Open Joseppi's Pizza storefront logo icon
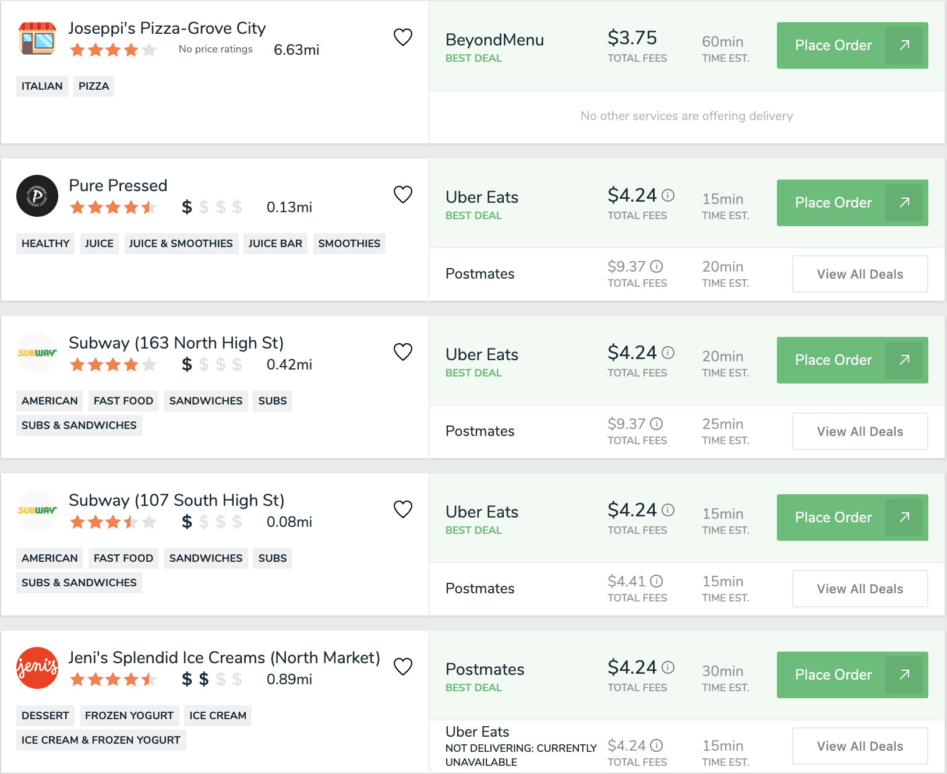 point(37,38)
